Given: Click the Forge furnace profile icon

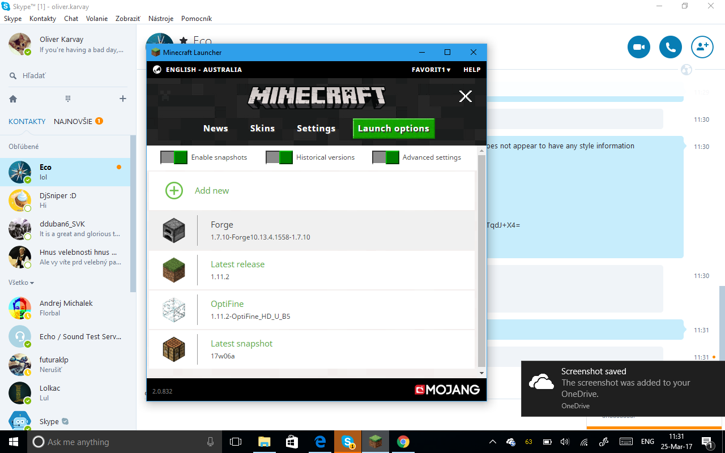Looking at the screenshot, I should tap(174, 230).
